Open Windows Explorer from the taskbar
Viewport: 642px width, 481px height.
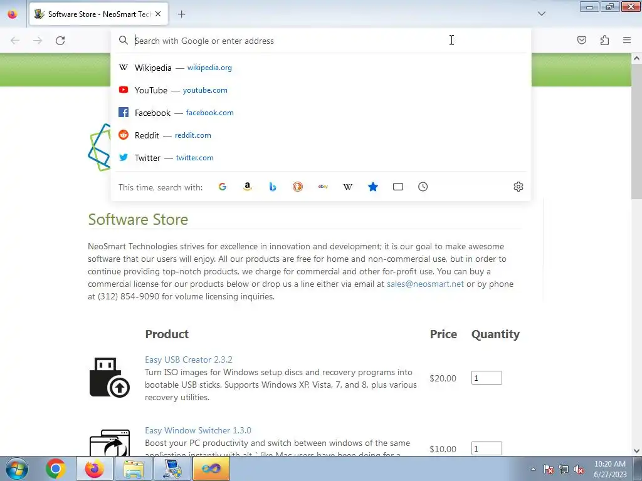coord(134,468)
